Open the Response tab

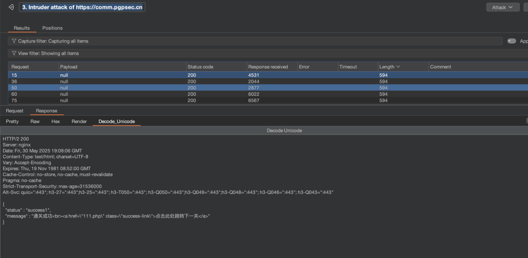[46, 110]
